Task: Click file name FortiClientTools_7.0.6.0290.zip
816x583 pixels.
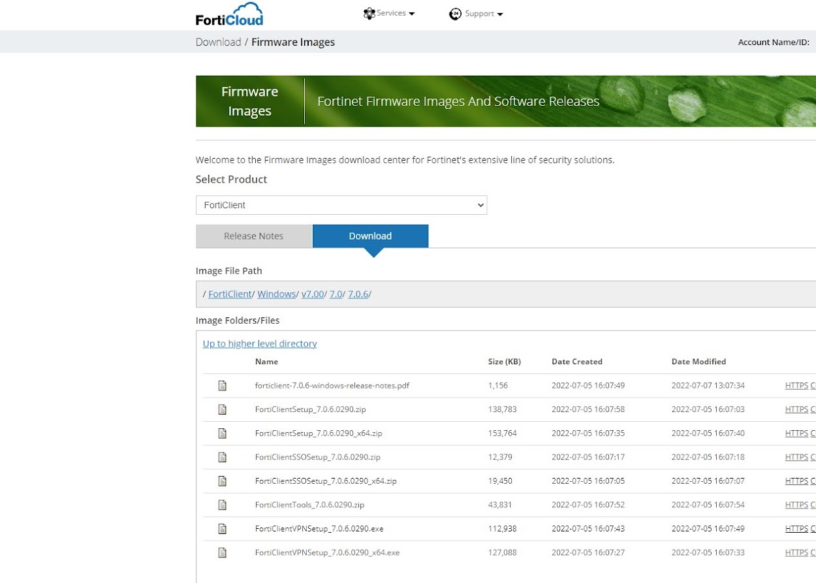Action: tap(309, 505)
